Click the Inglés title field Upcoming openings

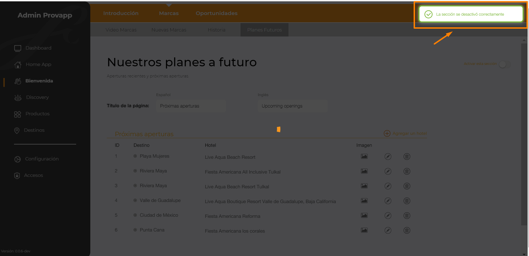coord(293,106)
